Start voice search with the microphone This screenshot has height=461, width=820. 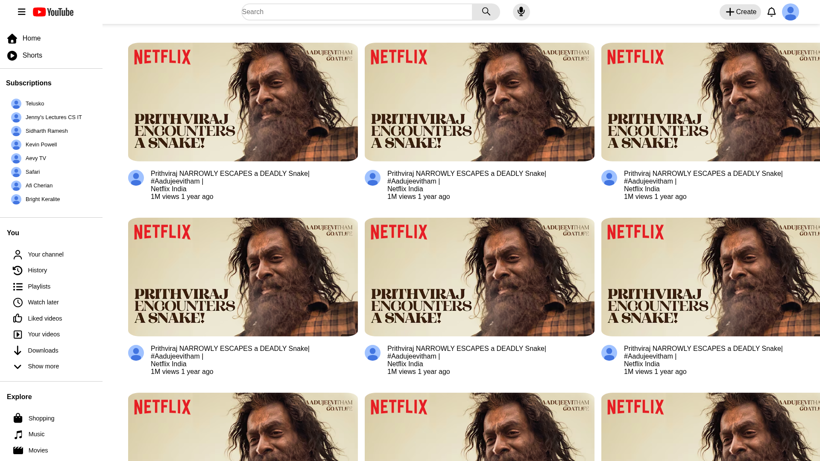tap(521, 12)
